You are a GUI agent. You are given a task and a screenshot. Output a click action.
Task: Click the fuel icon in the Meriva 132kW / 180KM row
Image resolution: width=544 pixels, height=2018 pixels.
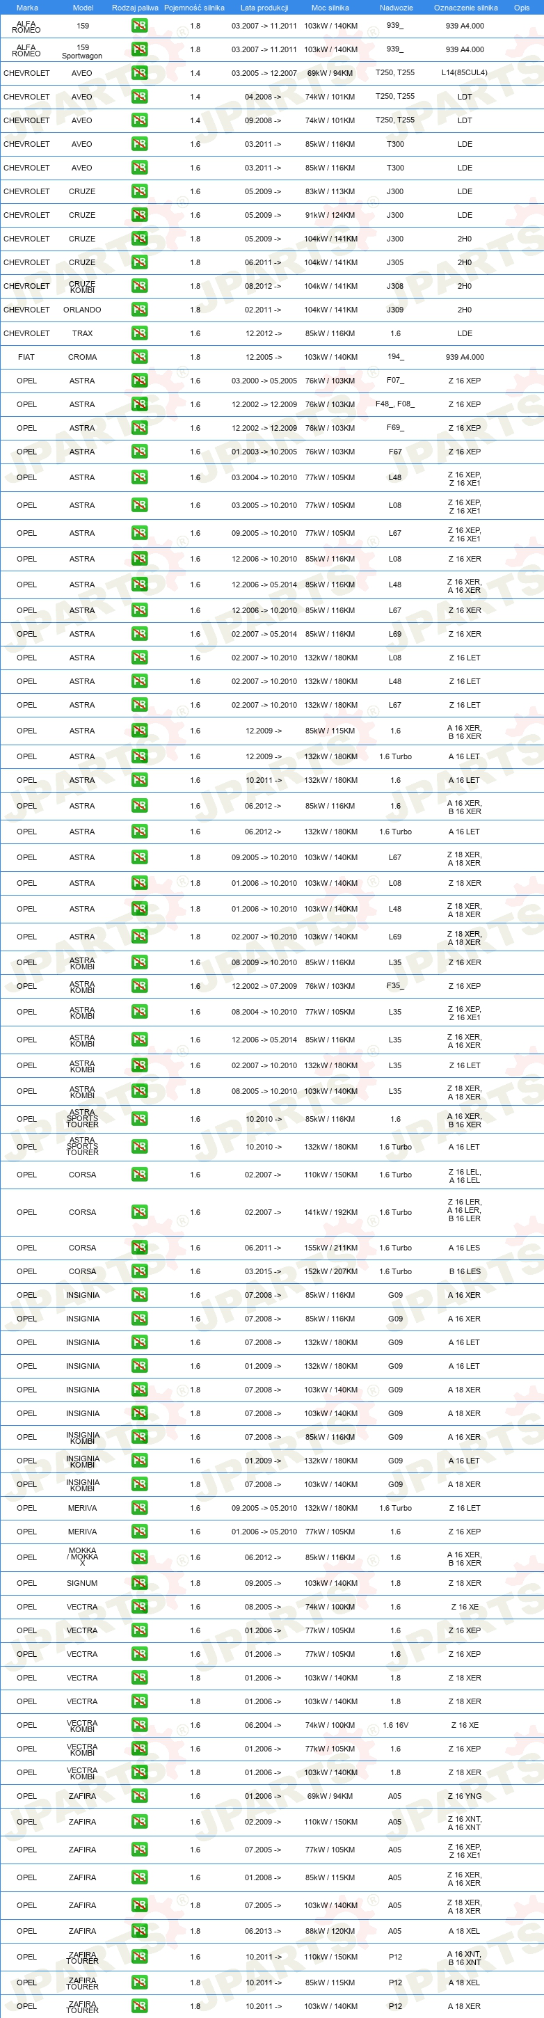[x=139, y=1508]
